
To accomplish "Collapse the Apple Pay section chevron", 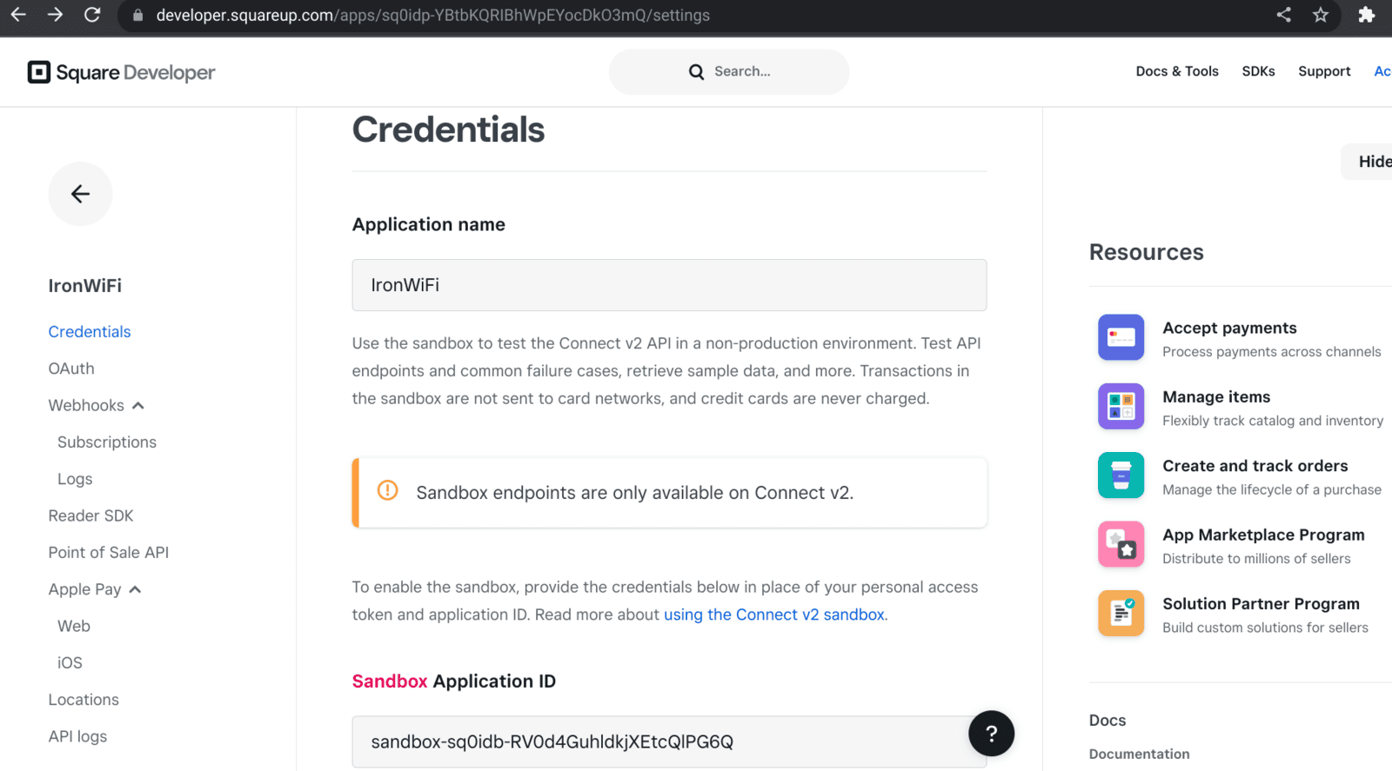I will point(135,589).
